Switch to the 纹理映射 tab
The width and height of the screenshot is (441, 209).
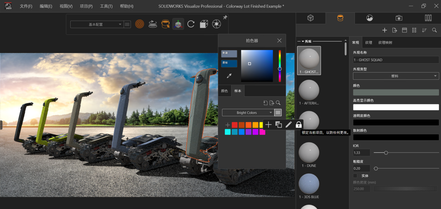coord(385,42)
